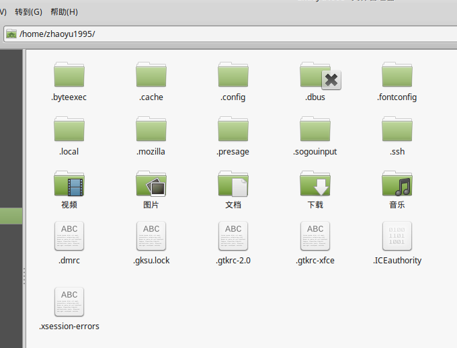Click the .ICEauthority name label
Image resolution: width=457 pixels, height=348 pixels.
click(x=397, y=260)
